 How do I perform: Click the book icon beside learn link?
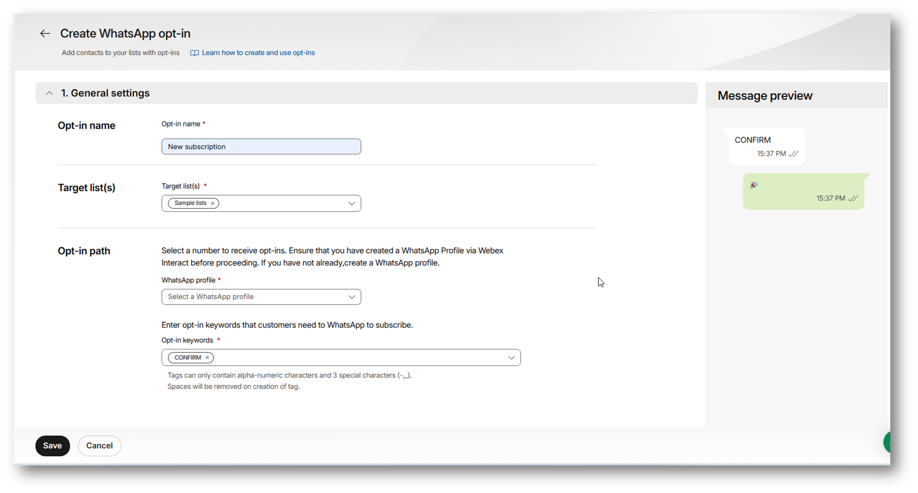point(194,53)
